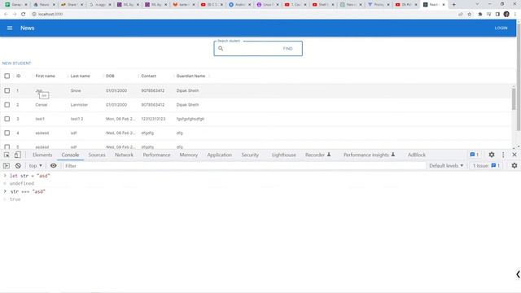The image size is (521, 293).
Task: Select the 'Snow' last name cell
Action: (76, 90)
